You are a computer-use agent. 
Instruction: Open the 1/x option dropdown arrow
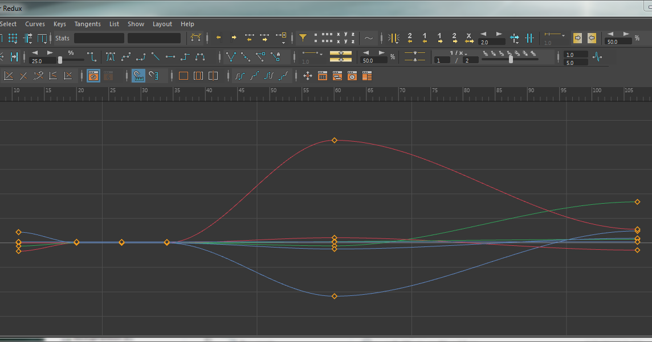[x=466, y=53]
